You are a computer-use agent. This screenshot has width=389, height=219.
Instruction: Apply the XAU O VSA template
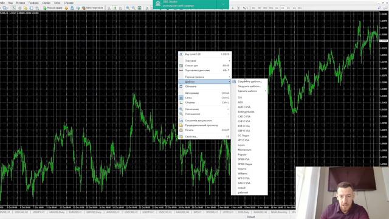tap(249, 183)
